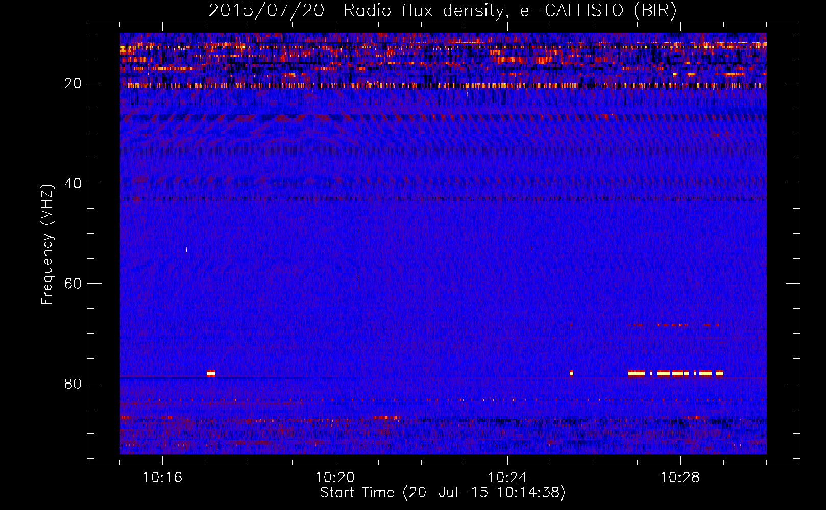This screenshot has width=826, height=510.
Task: Click the '10:28' time tick label
Action: click(x=680, y=478)
